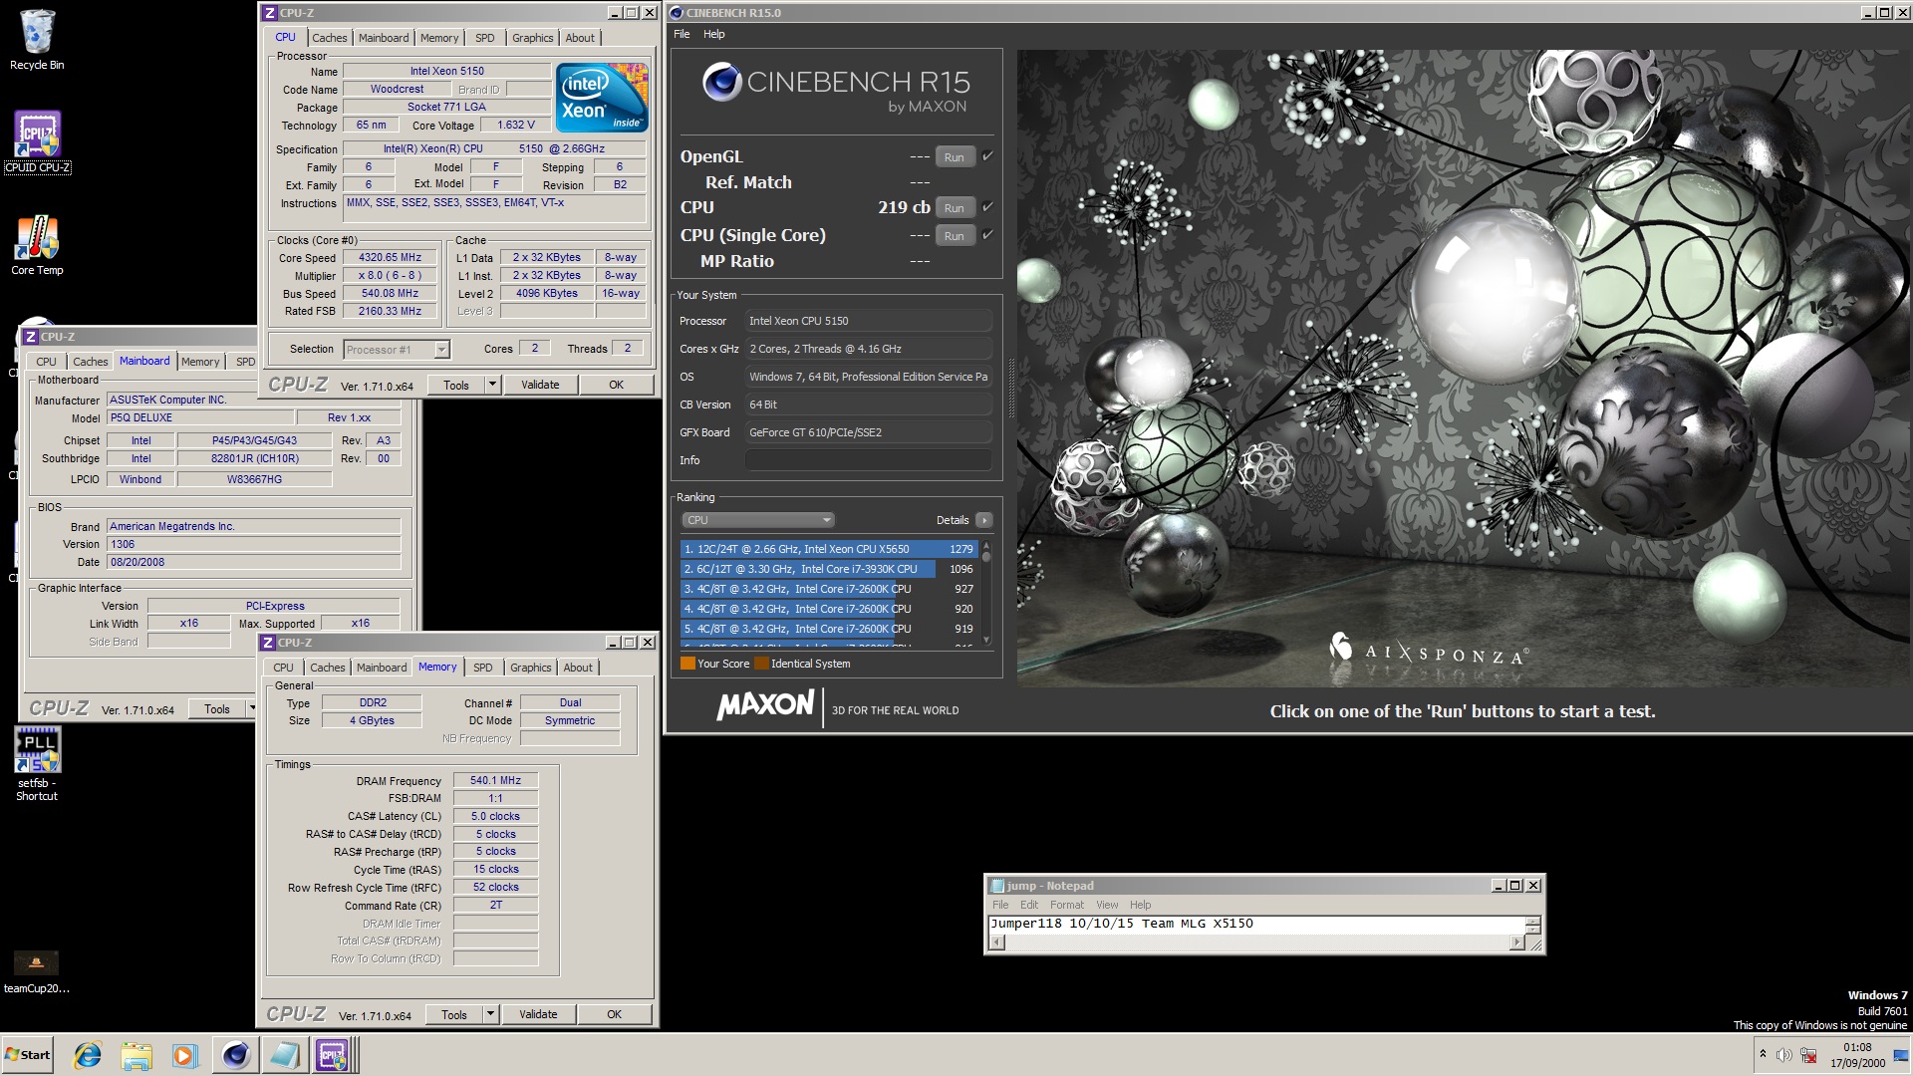Click OK in CPU-Z Memory window

(615, 1014)
